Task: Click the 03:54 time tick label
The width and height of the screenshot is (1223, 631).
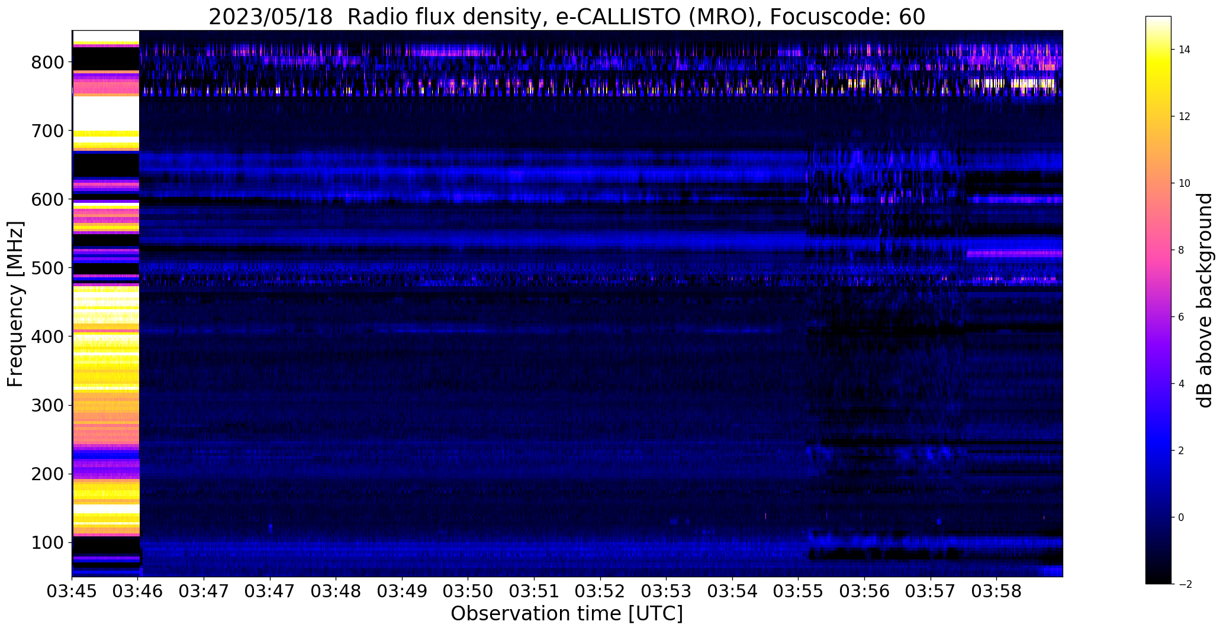Action: tap(732, 591)
